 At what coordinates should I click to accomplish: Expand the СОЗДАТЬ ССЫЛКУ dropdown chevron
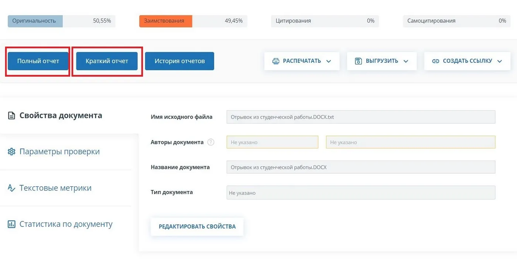pos(500,61)
